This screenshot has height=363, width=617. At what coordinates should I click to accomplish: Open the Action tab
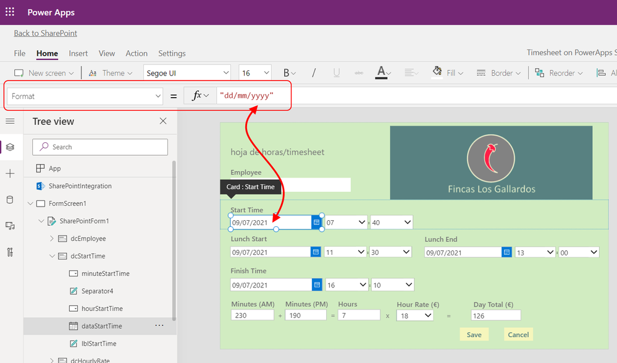(136, 53)
